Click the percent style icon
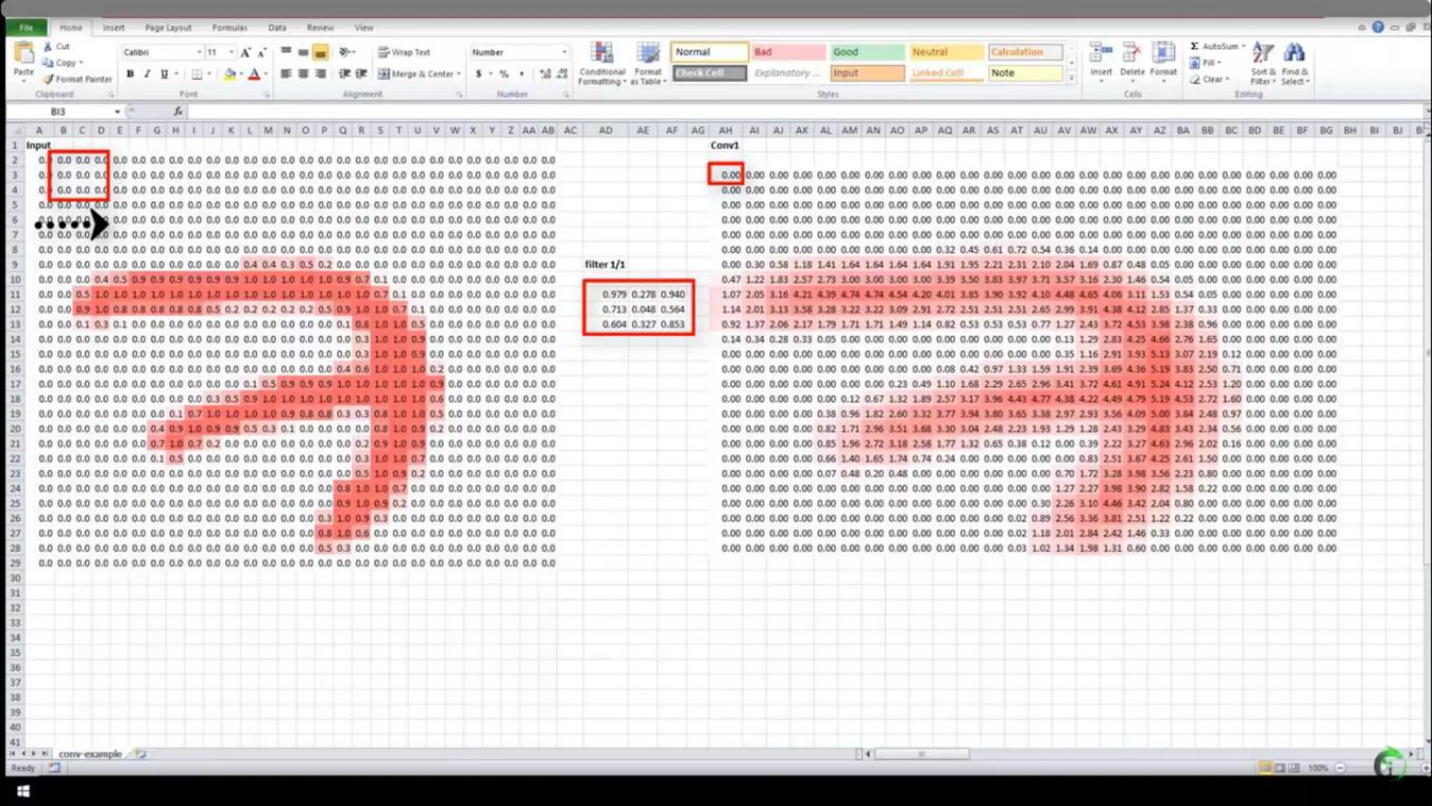 point(503,73)
